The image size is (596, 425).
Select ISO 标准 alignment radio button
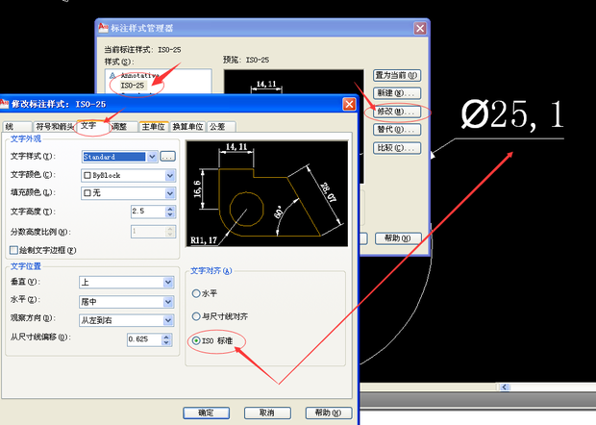click(197, 341)
